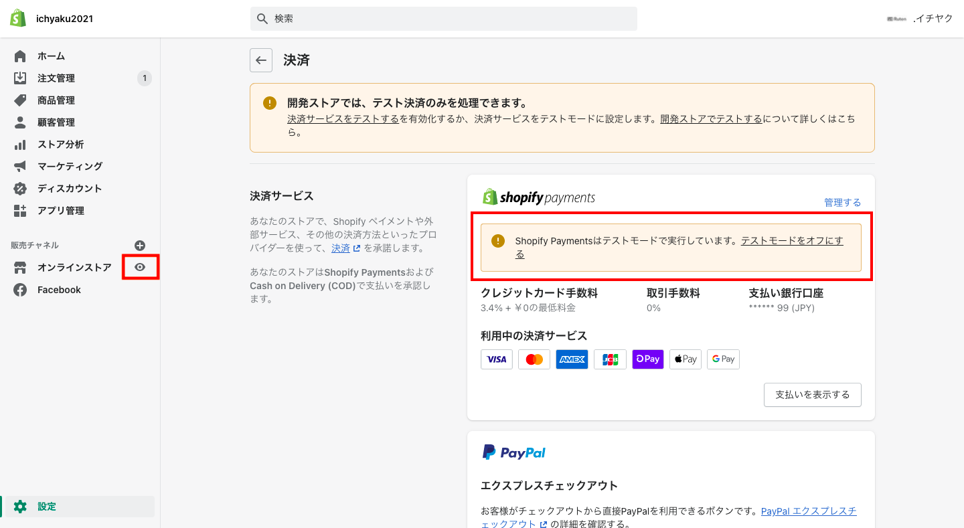Click the ストア分析 bar chart icon
Image resolution: width=964 pixels, height=528 pixels.
click(x=20, y=145)
